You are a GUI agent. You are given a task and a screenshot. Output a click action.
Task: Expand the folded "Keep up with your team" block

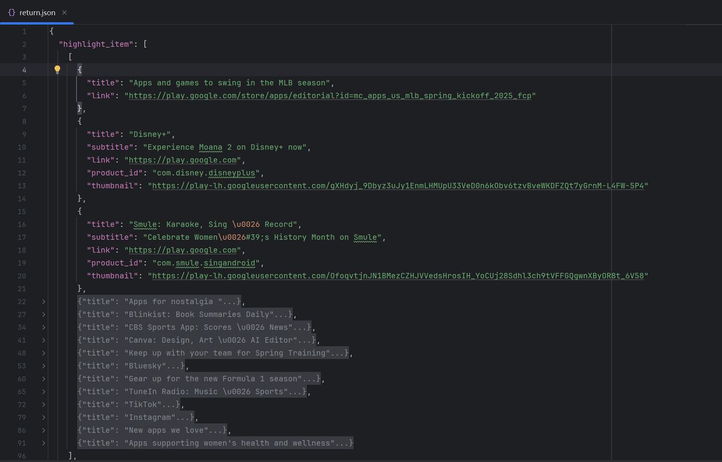(43, 353)
